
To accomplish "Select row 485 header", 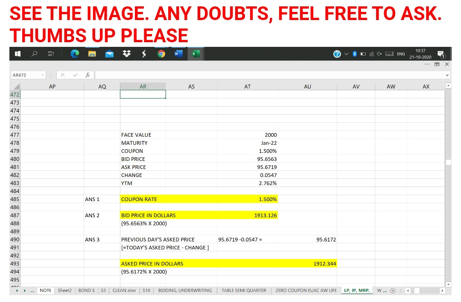I will point(15,199).
